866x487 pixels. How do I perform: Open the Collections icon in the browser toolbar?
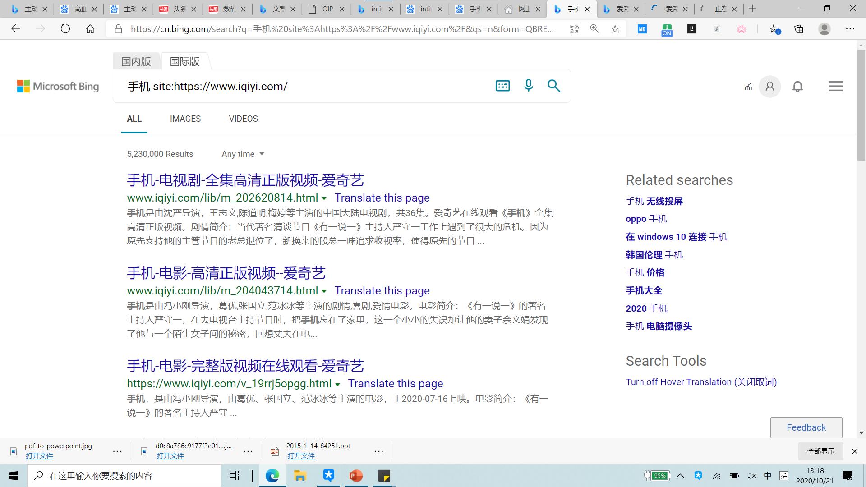[x=798, y=28]
